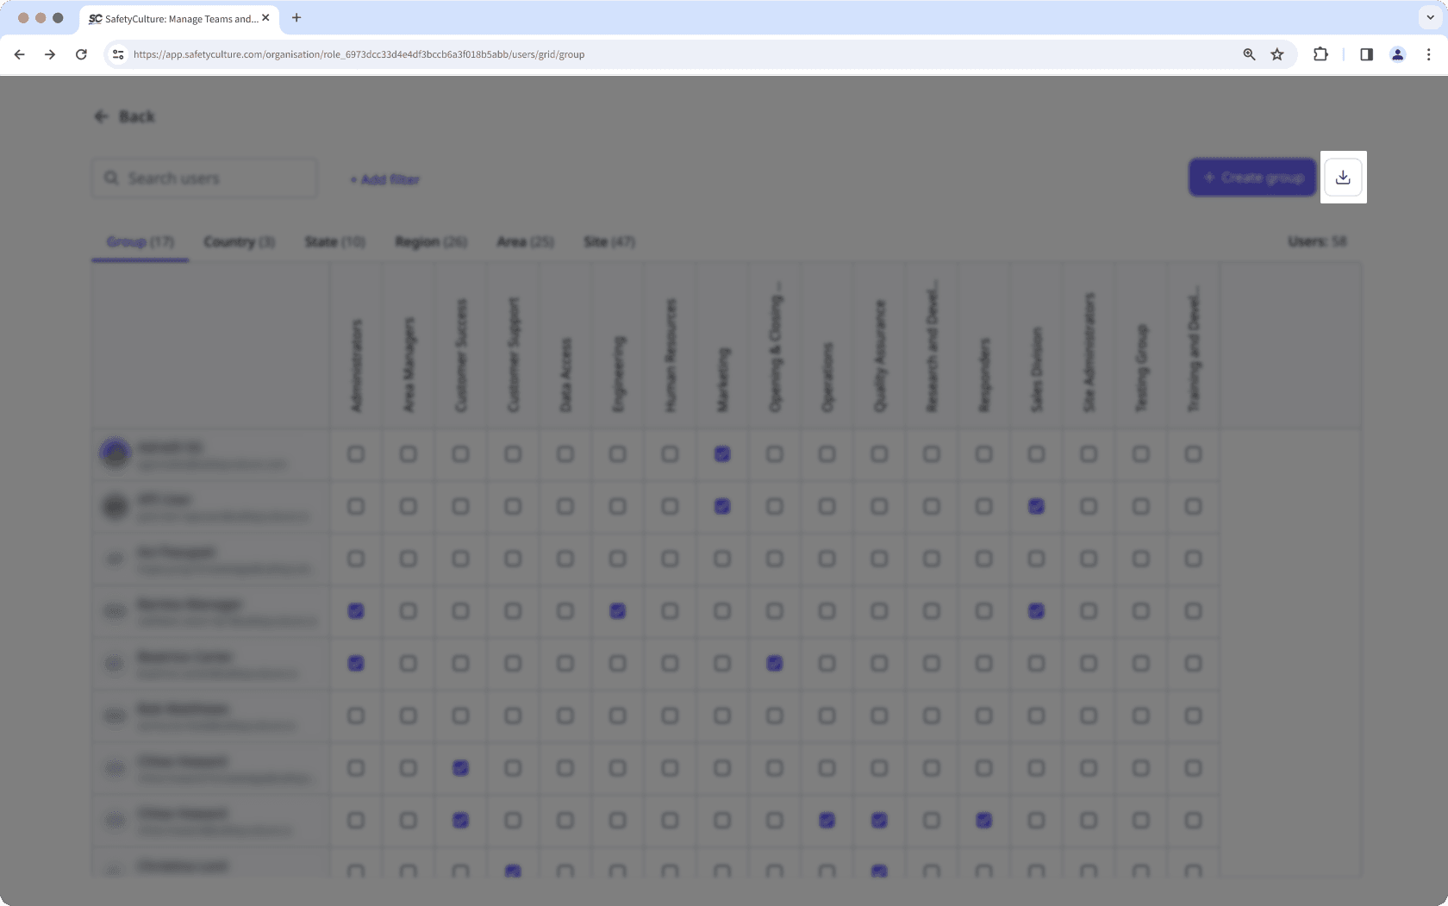Switch to the Country (3) tab
The width and height of the screenshot is (1448, 906).
239,242
